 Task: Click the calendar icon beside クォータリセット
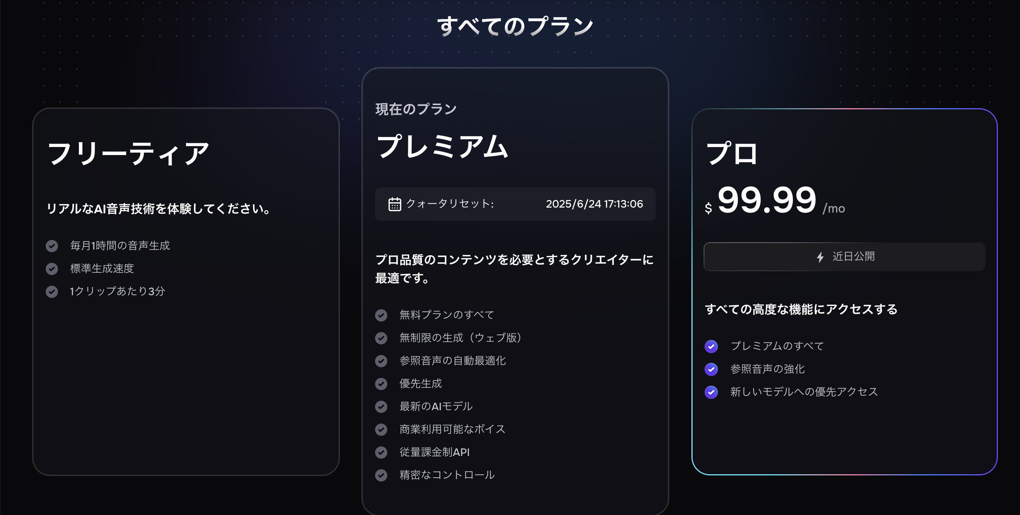pyautogui.click(x=395, y=204)
